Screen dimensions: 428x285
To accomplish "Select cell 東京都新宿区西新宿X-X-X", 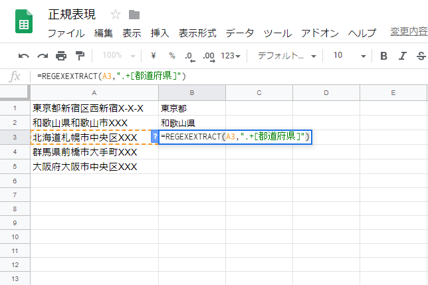I will pyautogui.click(x=94, y=108).
